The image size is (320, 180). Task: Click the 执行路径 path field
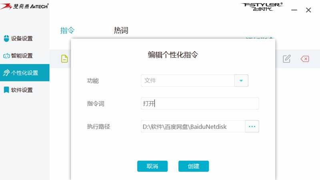tap(193, 127)
